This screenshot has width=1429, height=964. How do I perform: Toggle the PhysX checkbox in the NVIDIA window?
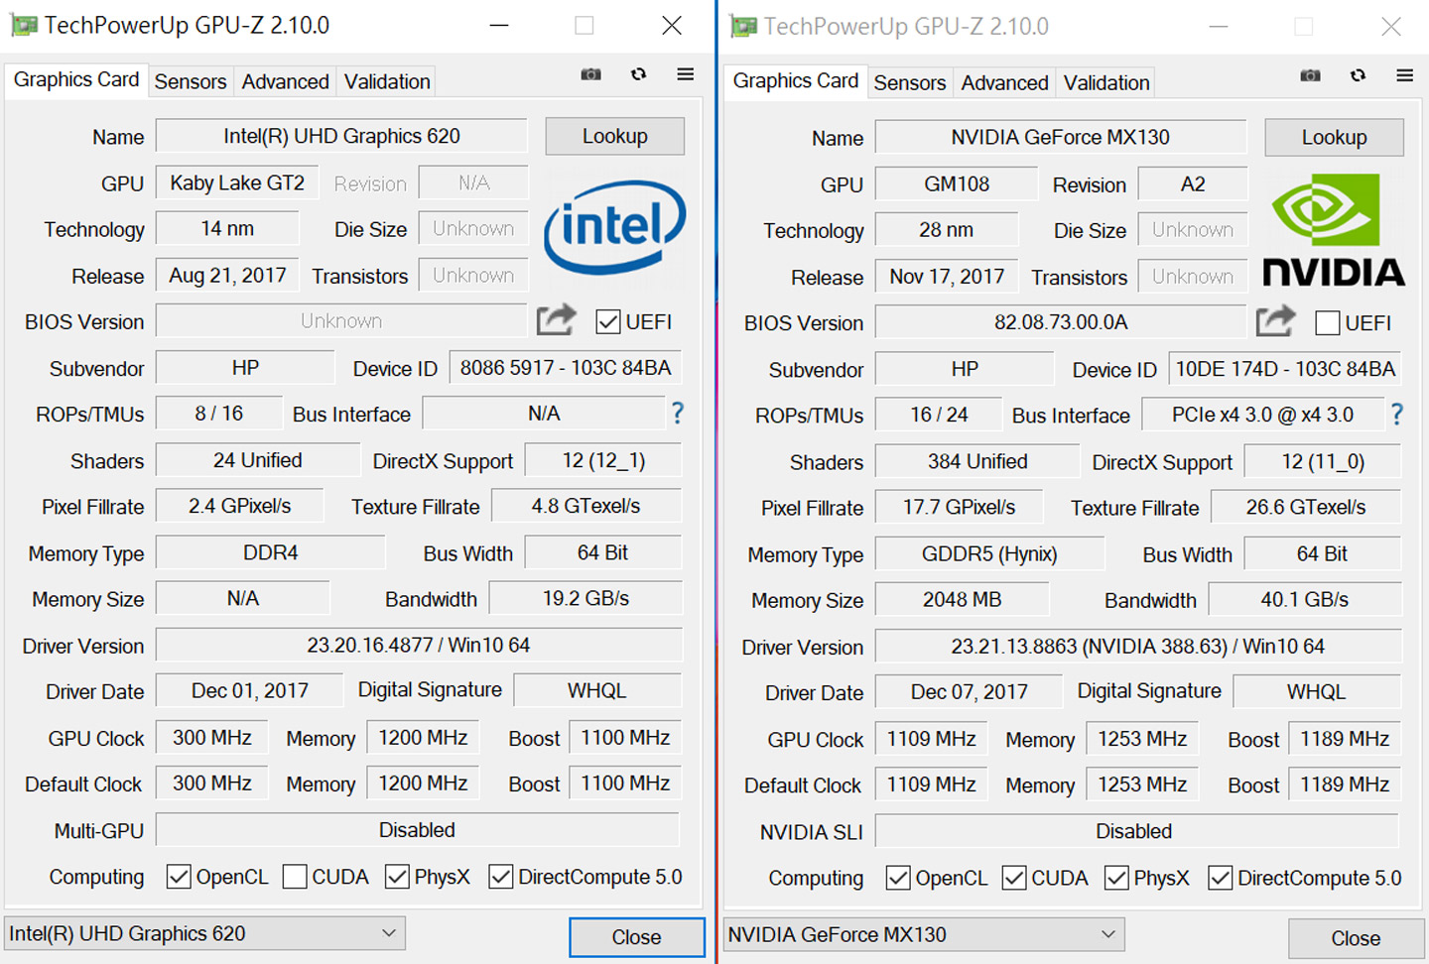coord(1116,878)
